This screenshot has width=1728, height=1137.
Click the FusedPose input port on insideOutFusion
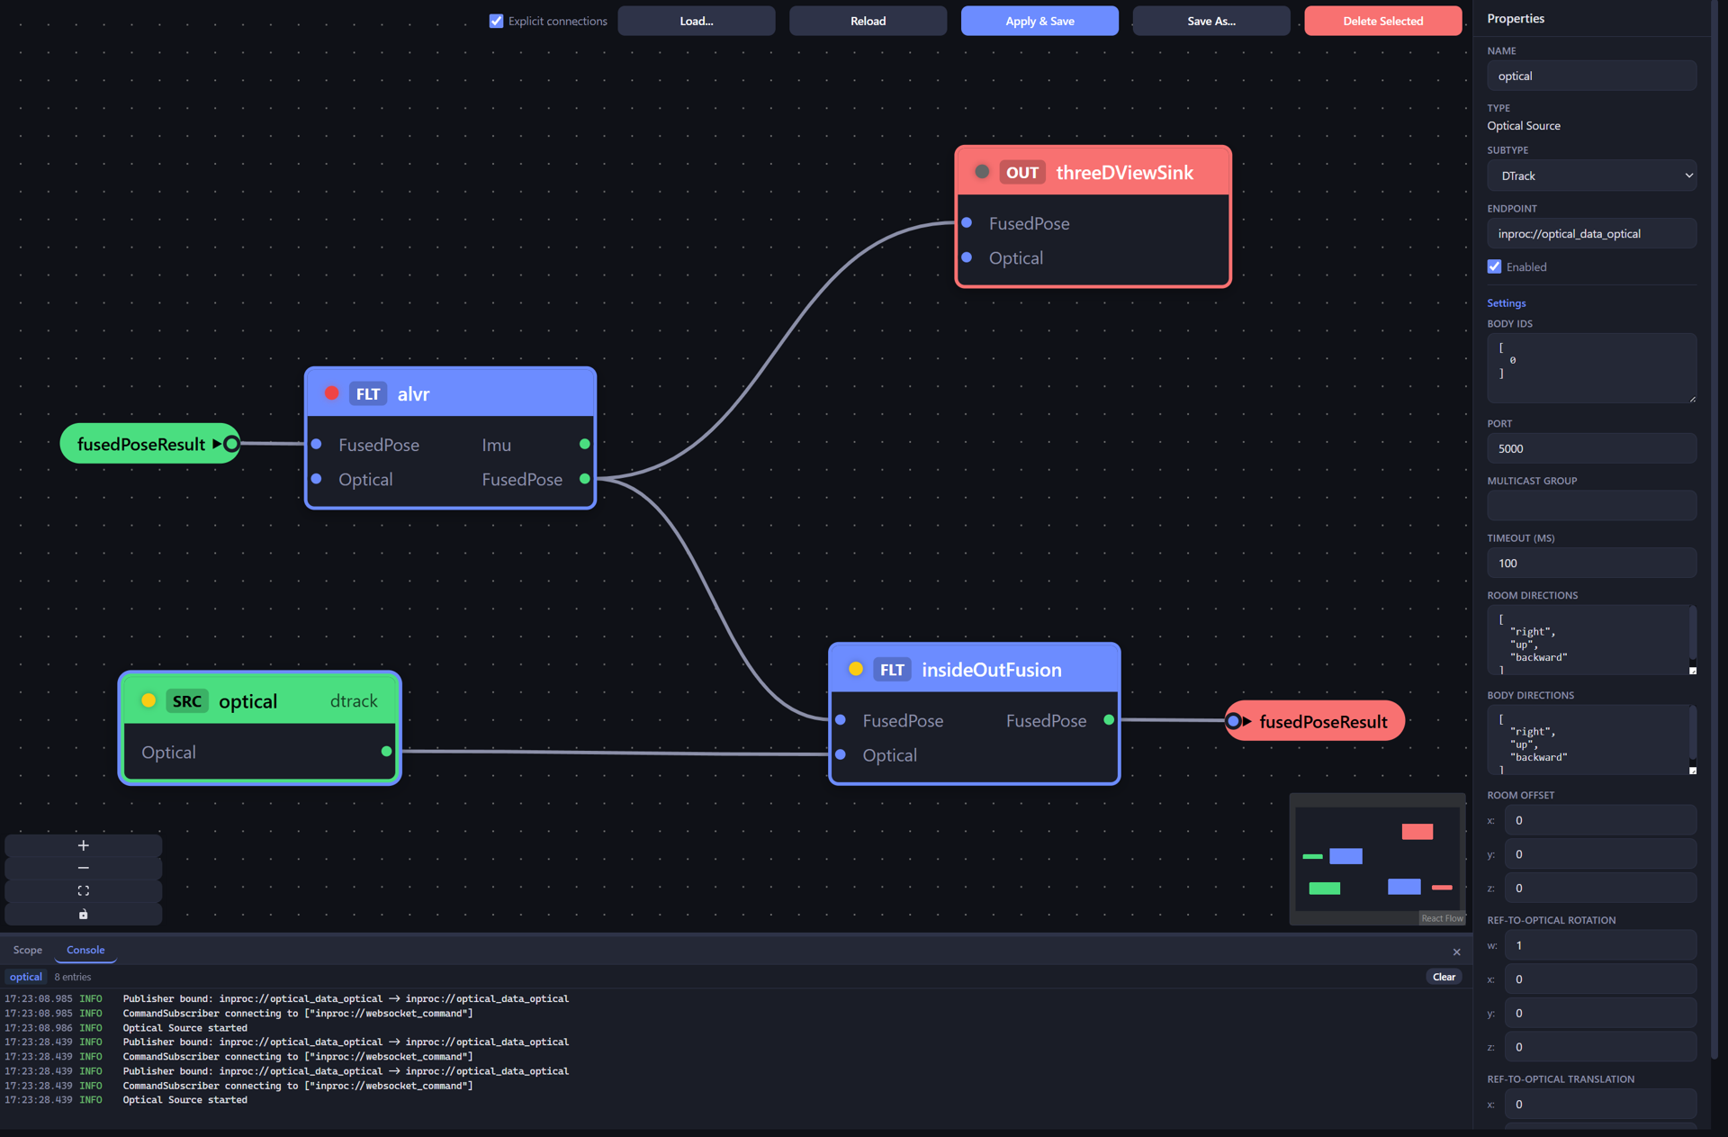pyautogui.click(x=841, y=719)
